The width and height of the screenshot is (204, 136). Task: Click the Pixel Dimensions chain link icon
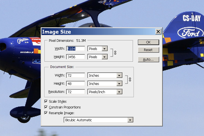click(115, 53)
